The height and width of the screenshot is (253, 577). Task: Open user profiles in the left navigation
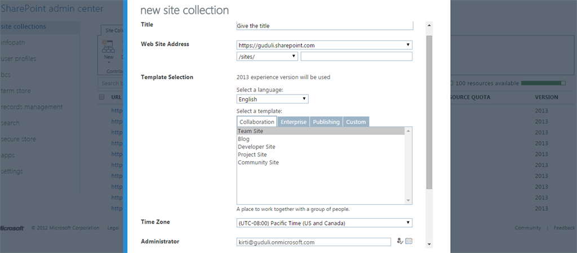point(19,58)
